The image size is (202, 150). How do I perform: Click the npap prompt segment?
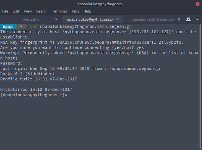[x=8, y=27]
